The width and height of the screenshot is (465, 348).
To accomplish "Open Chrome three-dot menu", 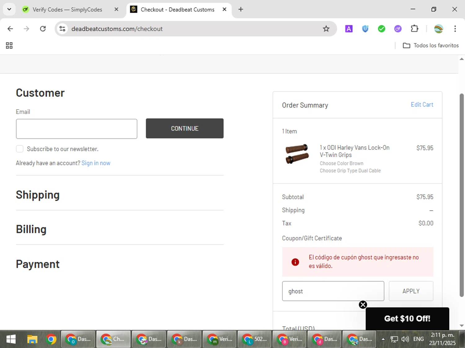I will pyautogui.click(x=455, y=29).
